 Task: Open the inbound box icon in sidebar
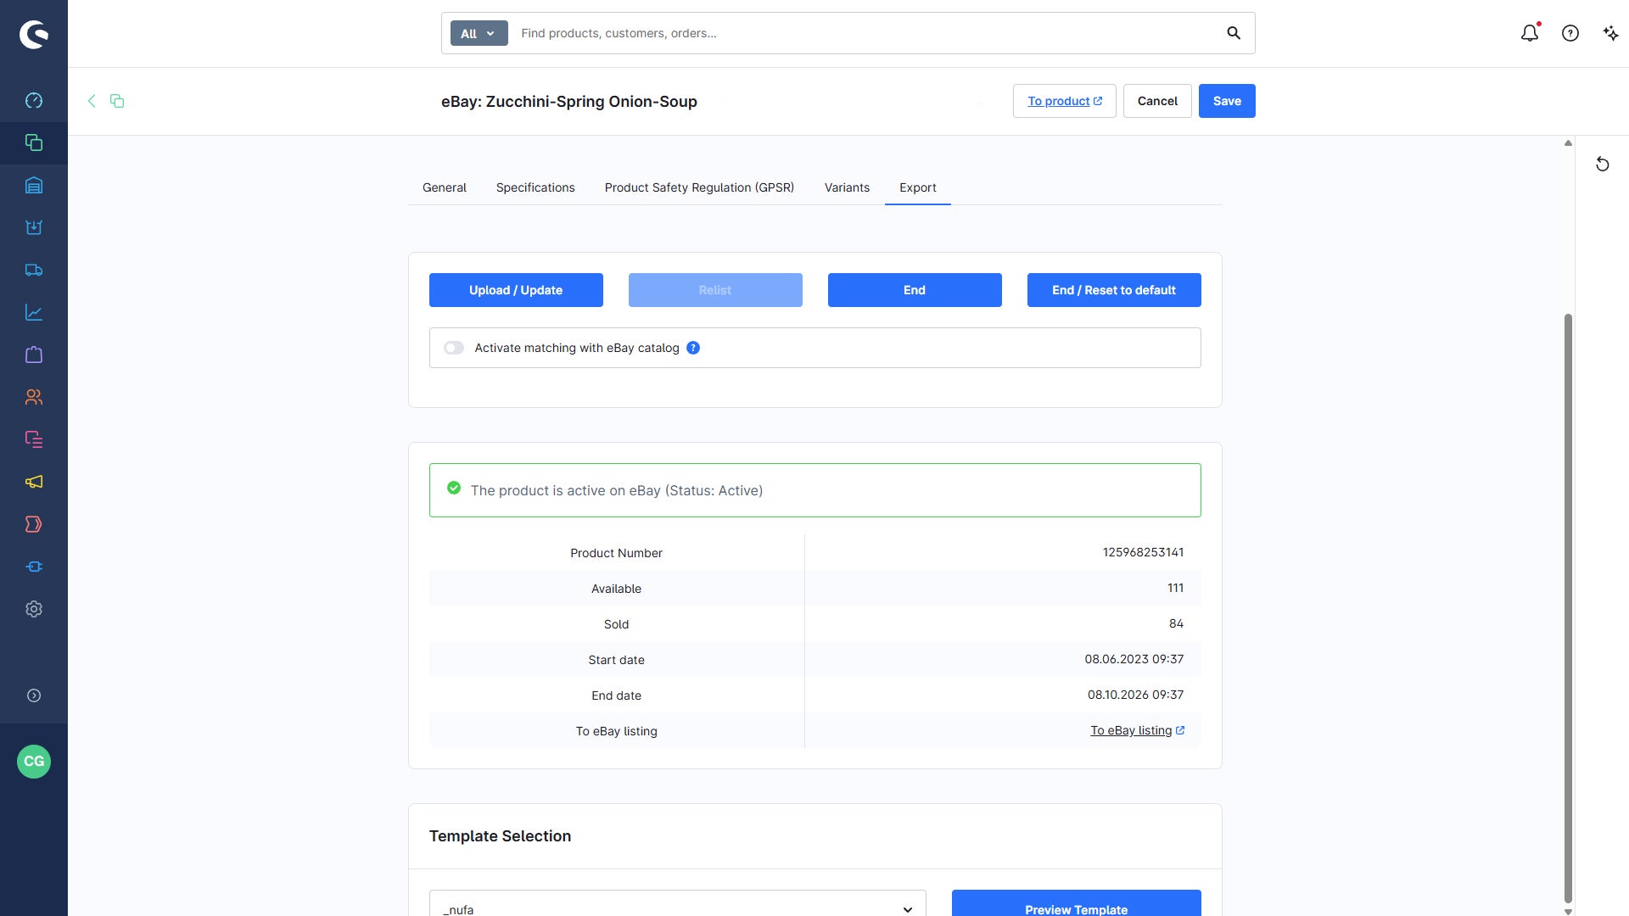click(34, 227)
